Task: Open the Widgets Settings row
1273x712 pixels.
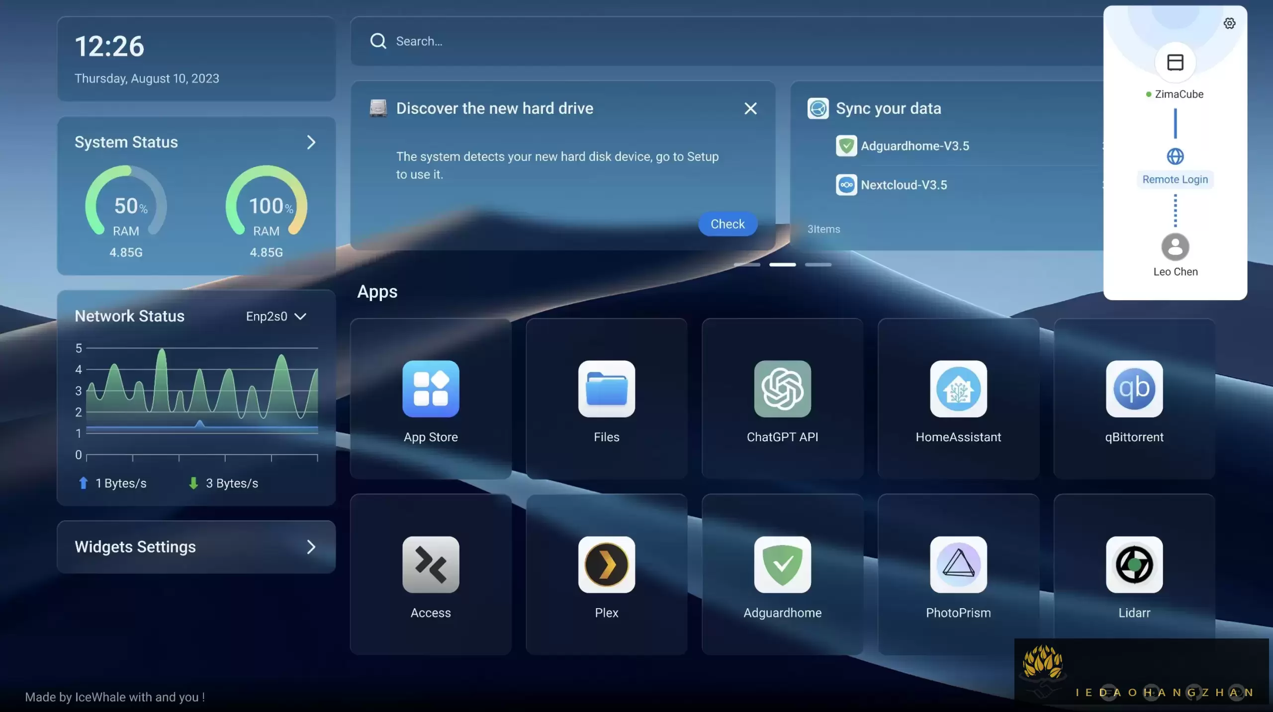Action: coord(196,547)
